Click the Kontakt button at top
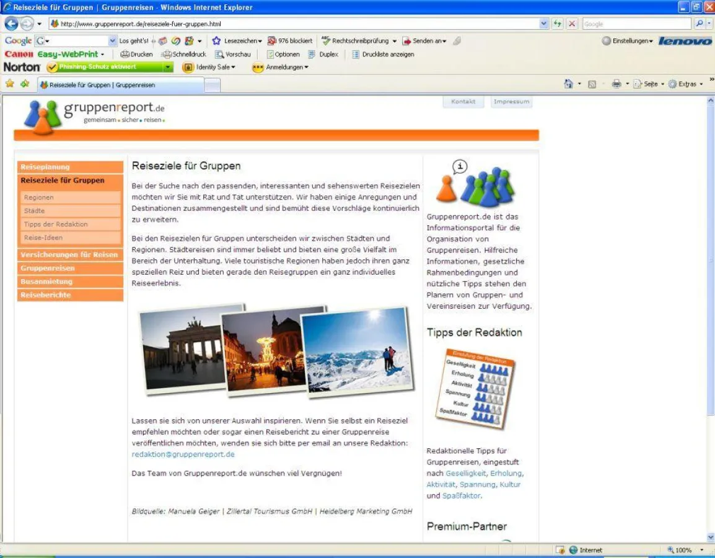 pos(463,102)
